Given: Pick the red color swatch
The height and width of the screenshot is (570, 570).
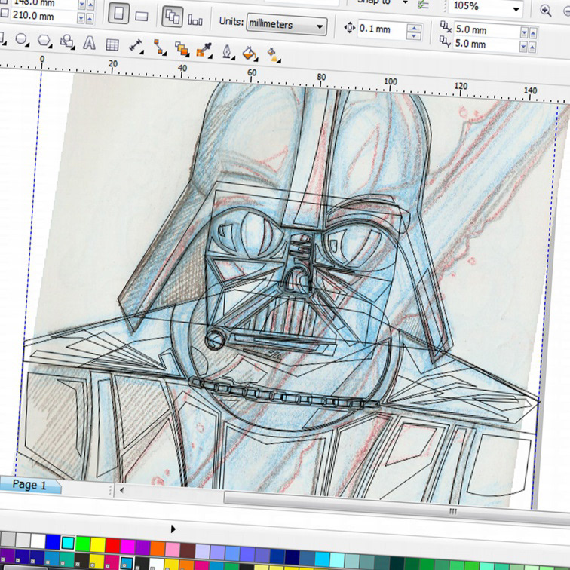Looking at the screenshot, I should point(112,546).
